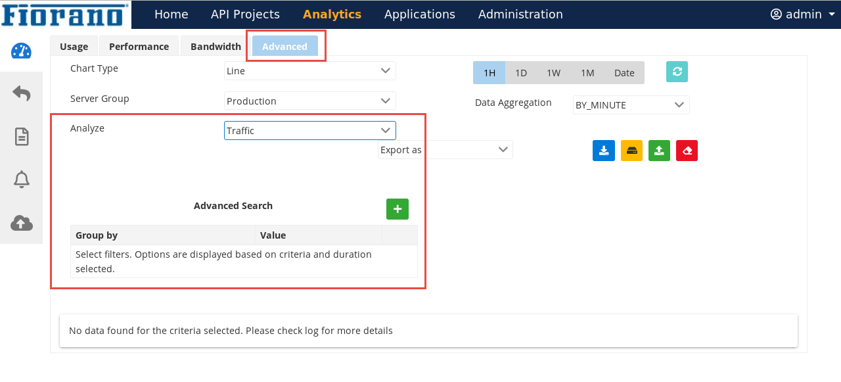The height and width of the screenshot is (382, 841).
Task: Open the Data Aggregation BY_MINUTE dropdown
Action: click(x=631, y=105)
